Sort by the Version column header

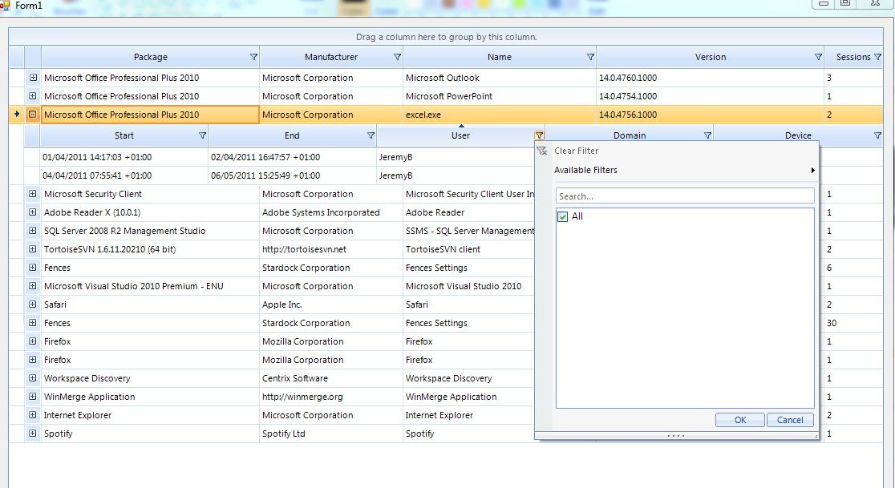[x=710, y=57]
